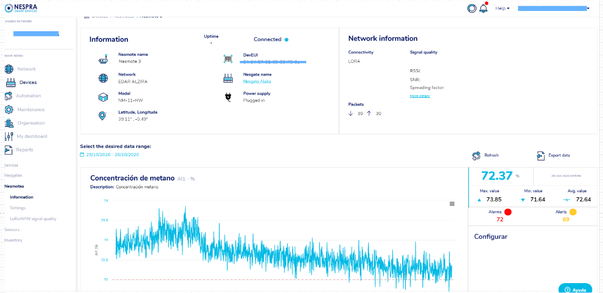Open Settings under Nesmotes
The image size is (603, 293).
[x=18, y=208]
